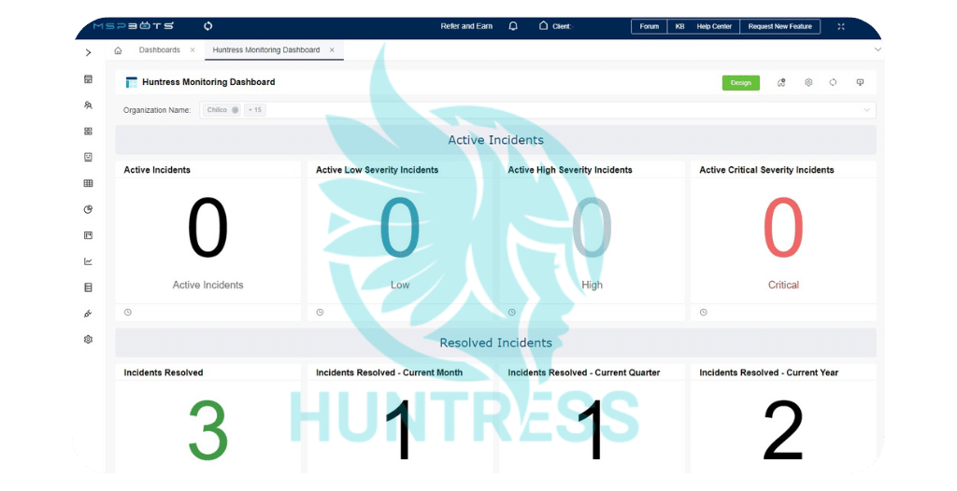Click the clock icon under Active Incidents widget
957x491 pixels.
point(127,313)
